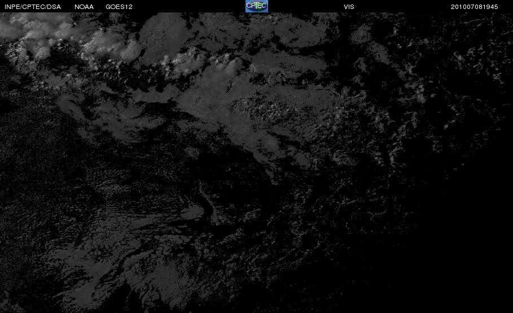
Task: Click the oval gray cloud near the image center-bottom
Action: click(192, 213)
